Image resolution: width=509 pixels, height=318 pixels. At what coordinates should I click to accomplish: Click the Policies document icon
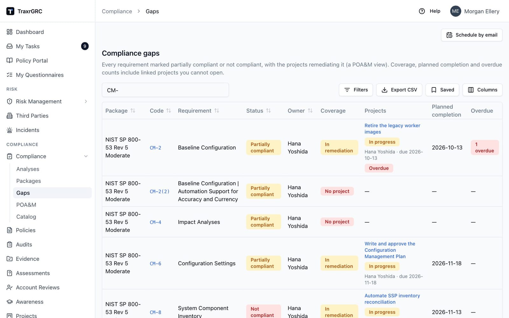click(10, 230)
